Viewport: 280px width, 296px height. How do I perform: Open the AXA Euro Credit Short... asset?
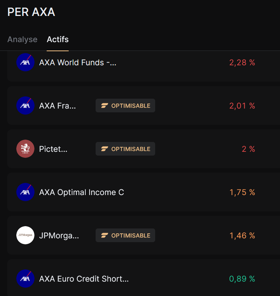click(84, 279)
